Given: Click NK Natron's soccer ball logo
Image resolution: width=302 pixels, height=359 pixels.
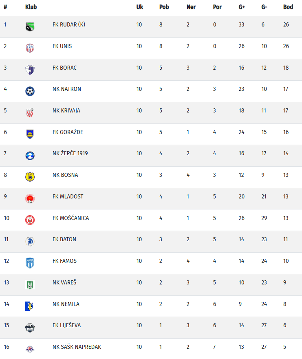Looking at the screenshot, I should (30, 91).
